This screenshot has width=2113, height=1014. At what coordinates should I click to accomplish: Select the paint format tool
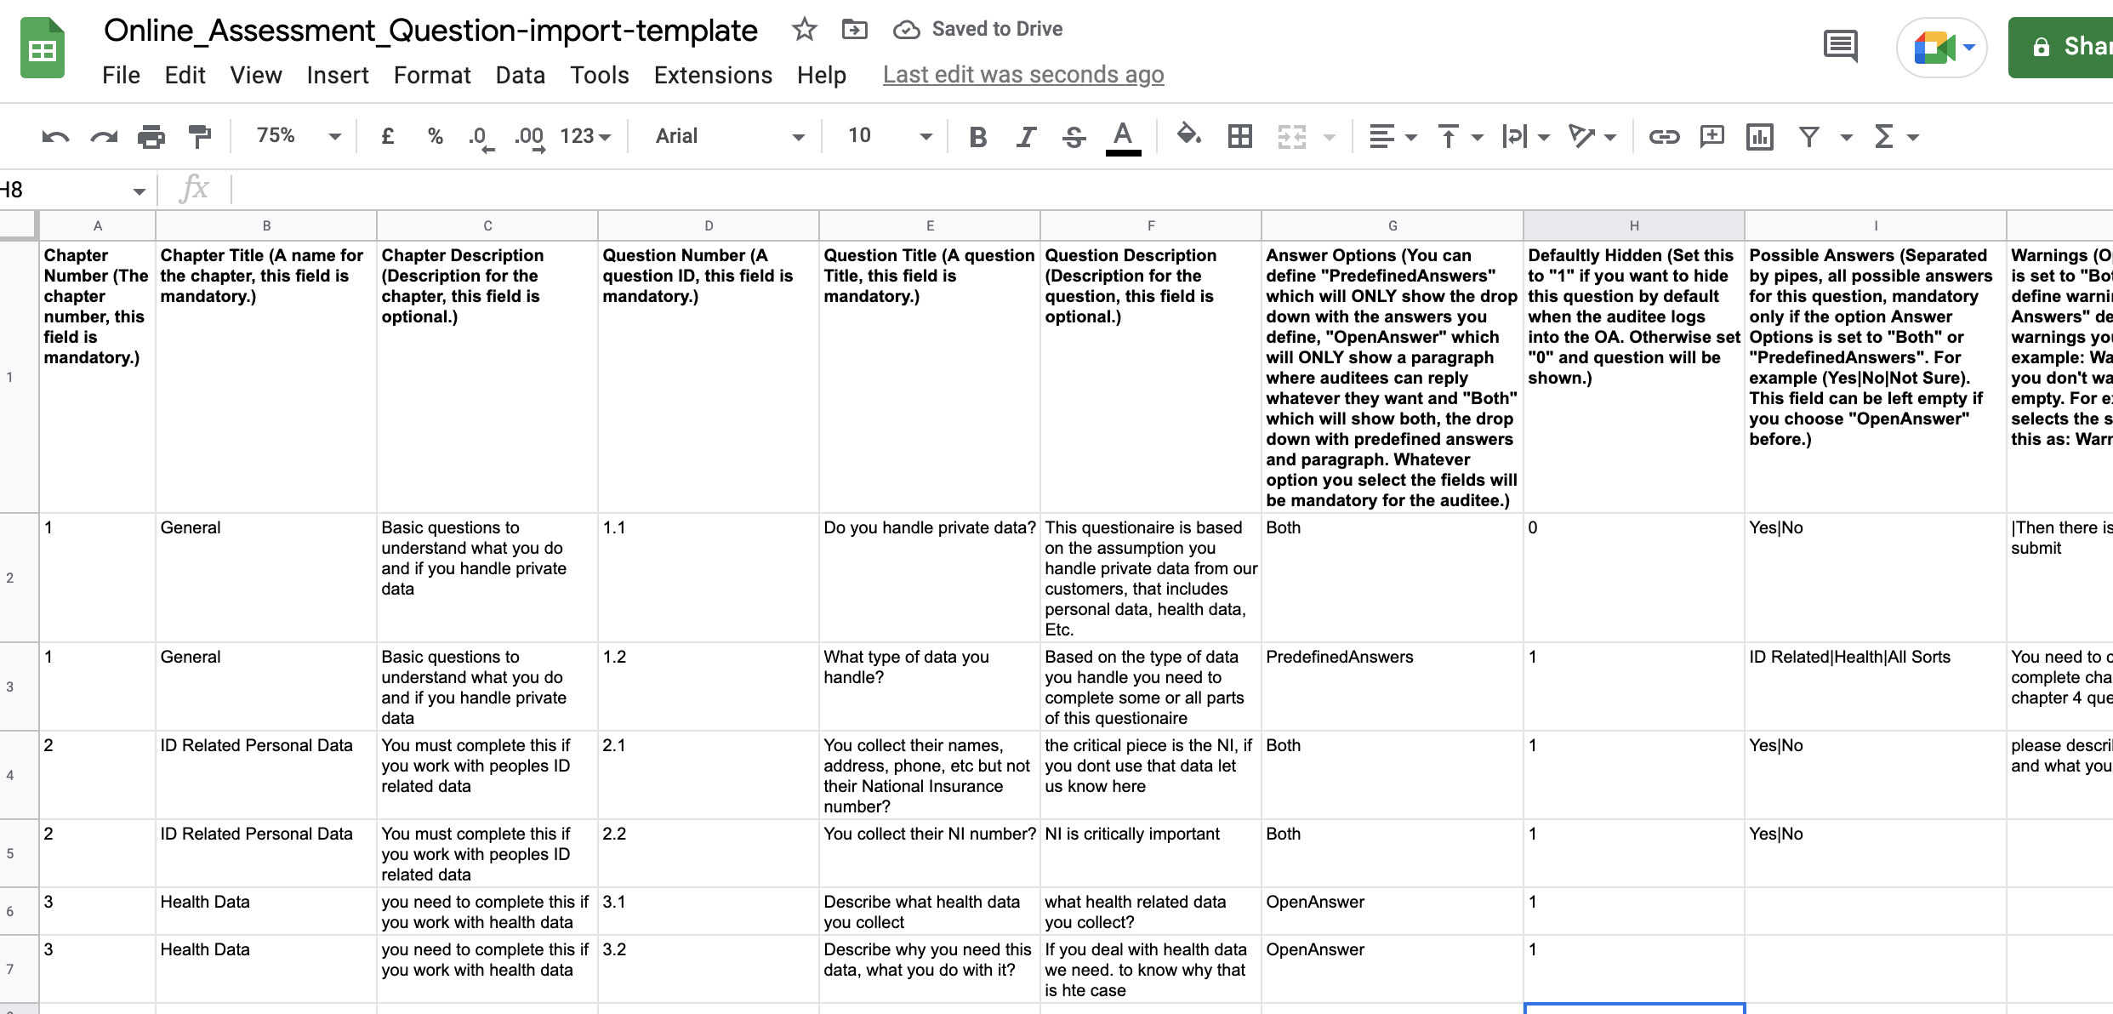[199, 136]
